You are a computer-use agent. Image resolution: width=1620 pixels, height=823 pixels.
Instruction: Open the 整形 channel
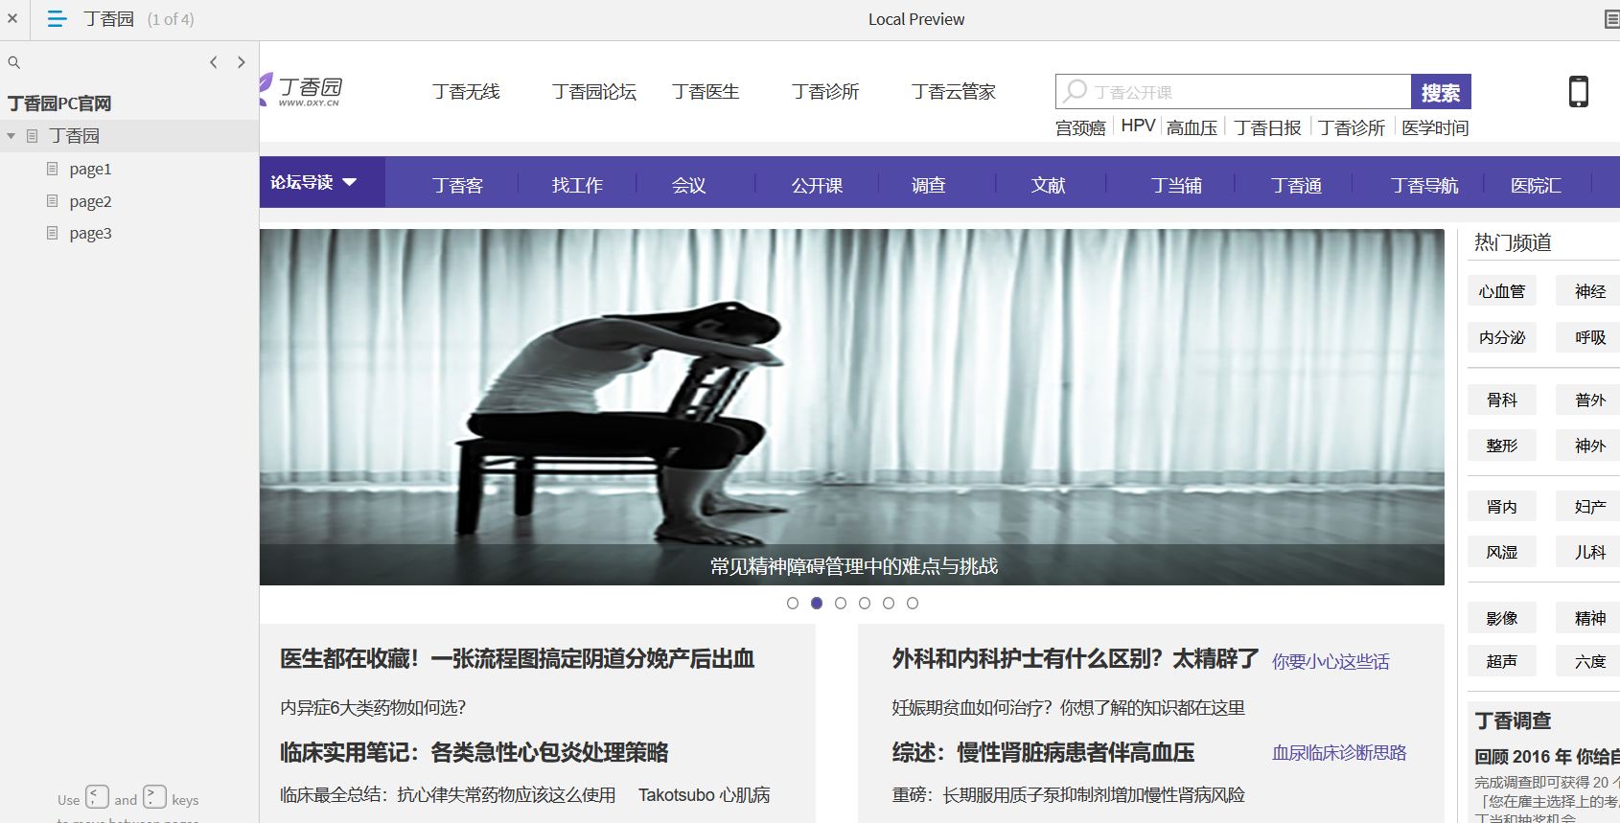pos(1502,446)
